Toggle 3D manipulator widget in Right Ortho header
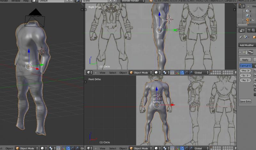Screen dimensions: 256x150 [177, 72]
